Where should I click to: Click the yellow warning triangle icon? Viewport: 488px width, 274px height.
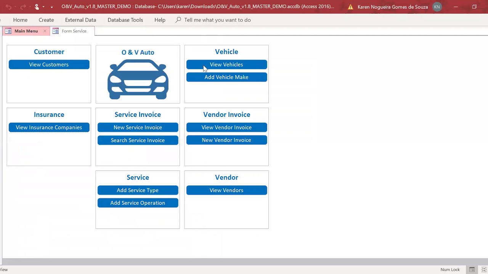(x=350, y=7)
